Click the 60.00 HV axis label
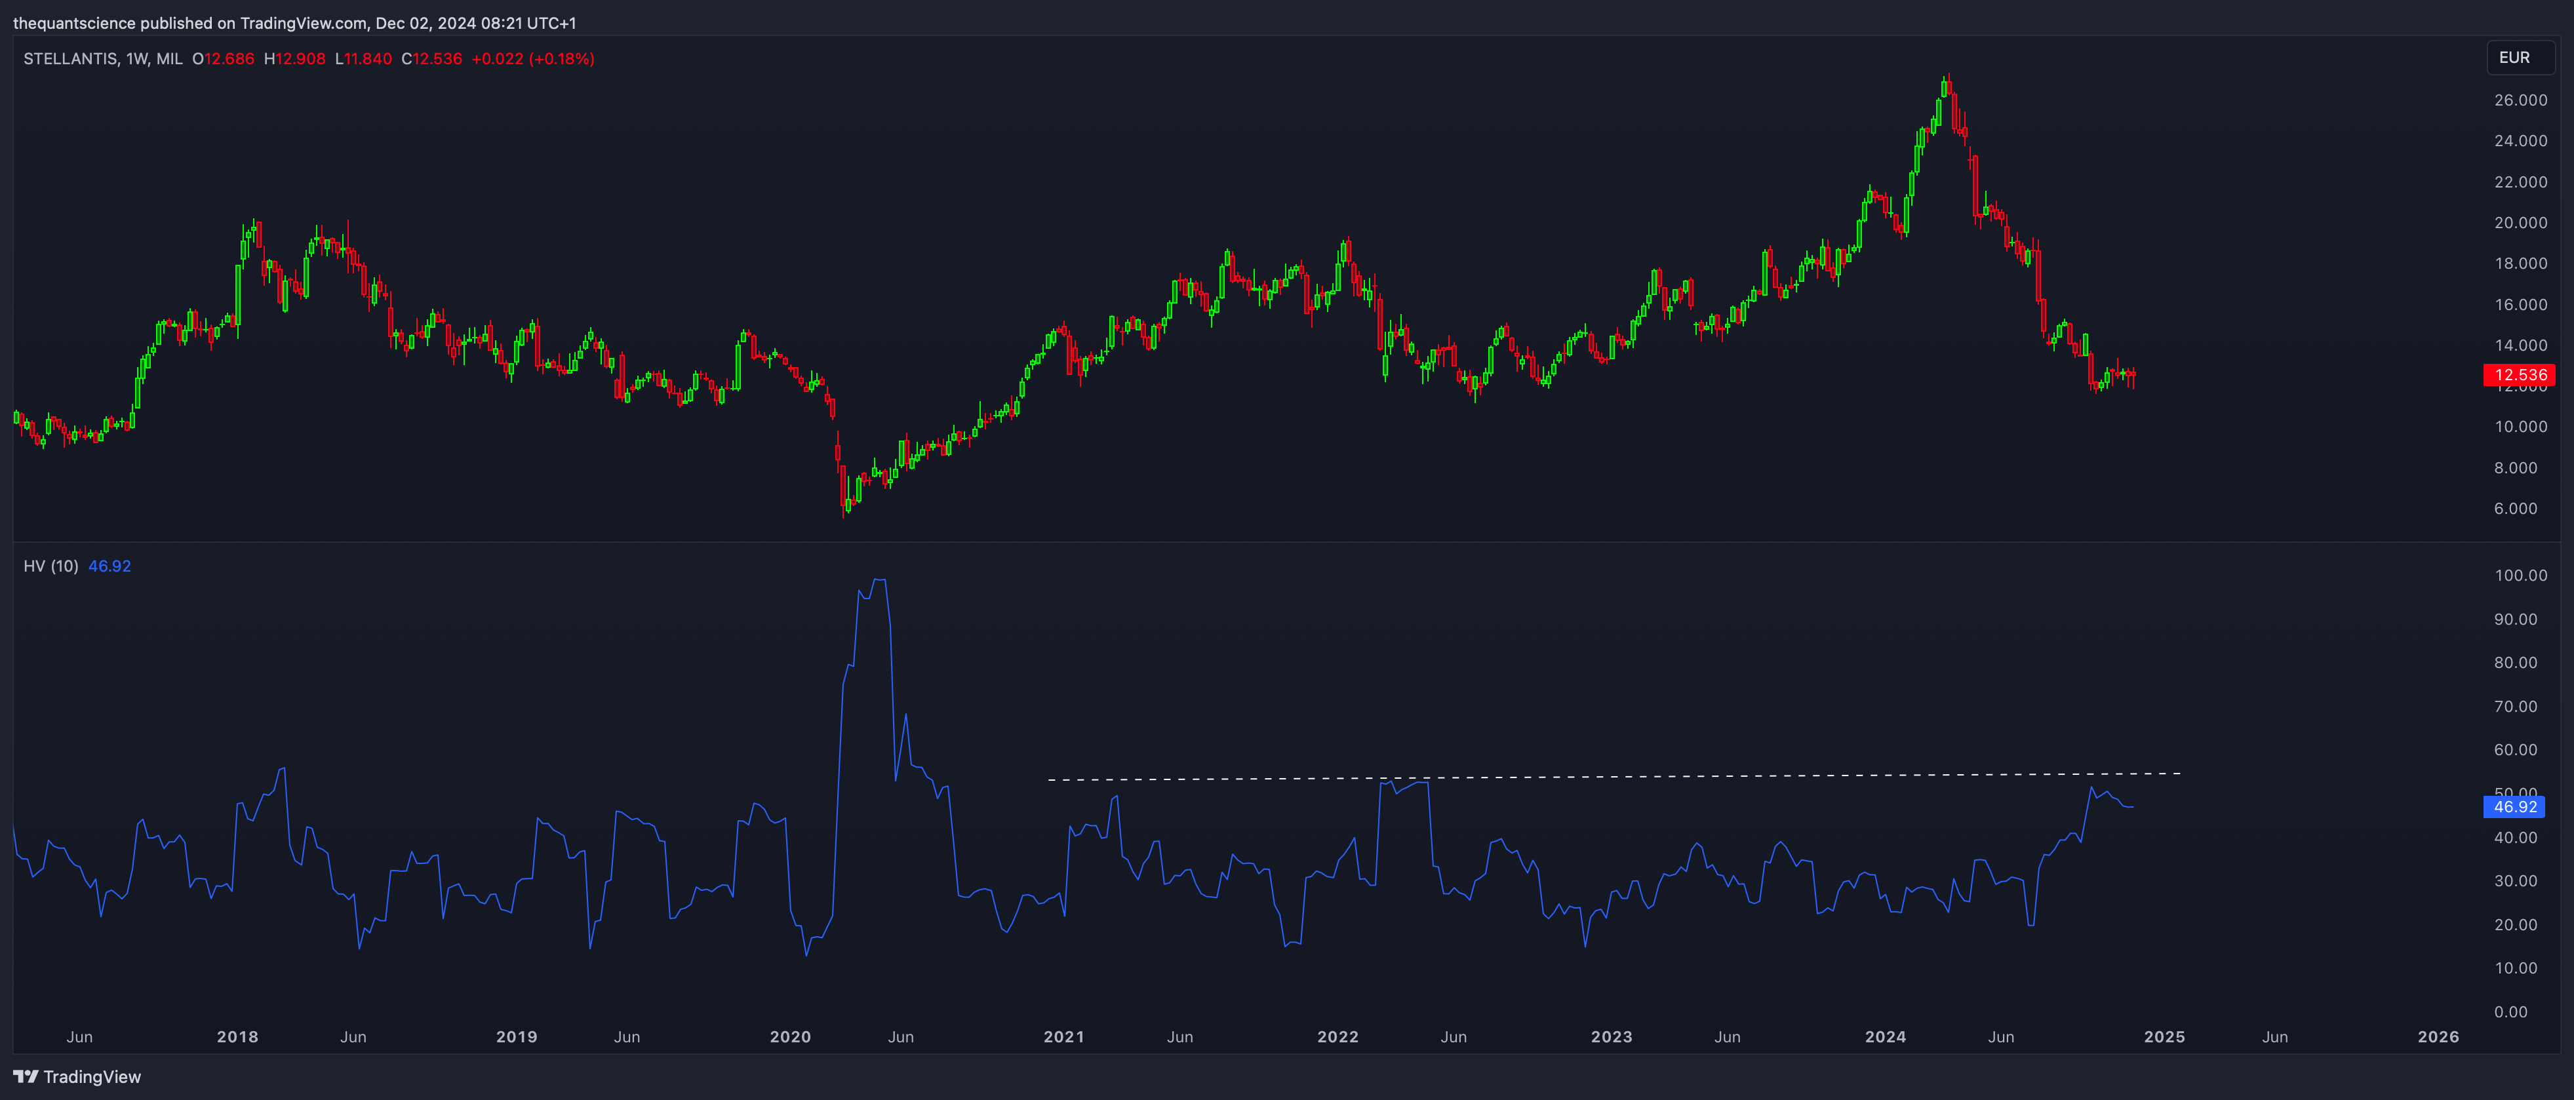The image size is (2574, 1100). pyautogui.click(x=2515, y=749)
